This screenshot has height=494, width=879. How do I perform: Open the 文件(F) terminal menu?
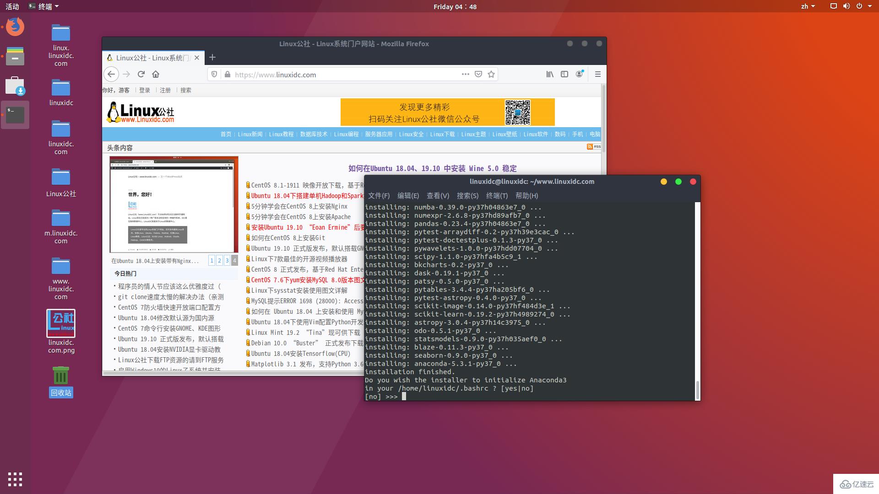click(x=379, y=195)
